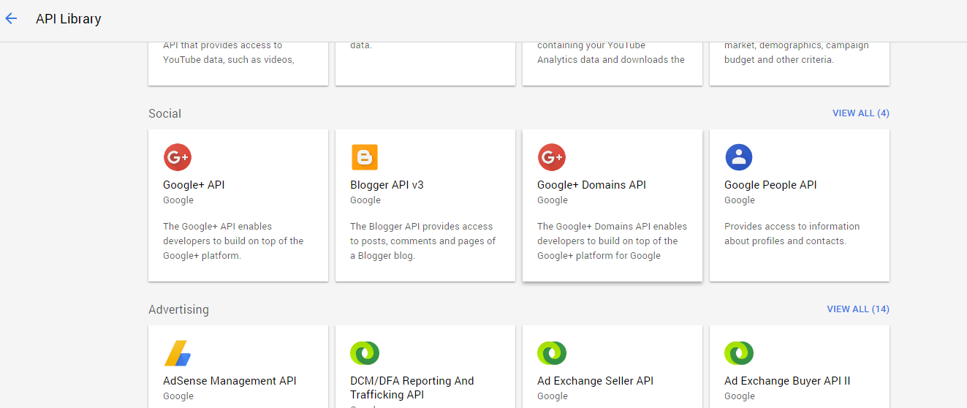Viewport: 967px width, 408px height.
Task: Click the Google+ API card's red icon
Action: (x=177, y=157)
